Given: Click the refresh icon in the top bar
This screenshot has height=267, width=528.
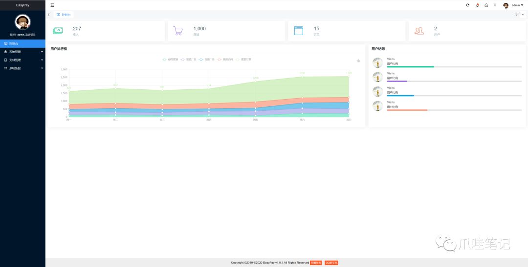Looking at the screenshot, I should click(468, 5).
